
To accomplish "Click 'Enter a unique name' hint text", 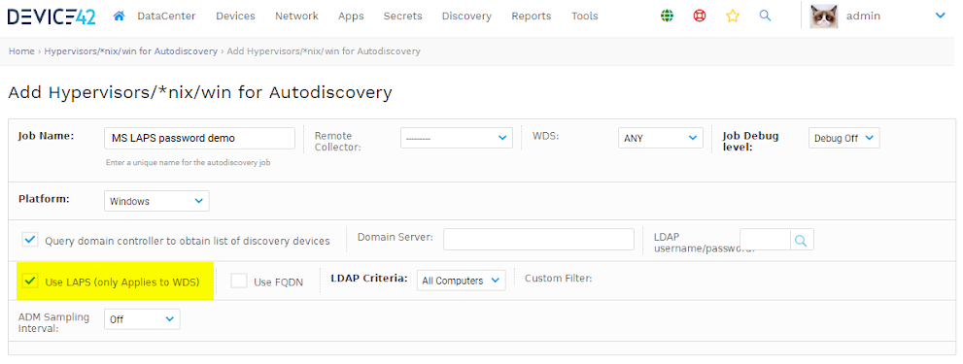I will coord(188,163).
